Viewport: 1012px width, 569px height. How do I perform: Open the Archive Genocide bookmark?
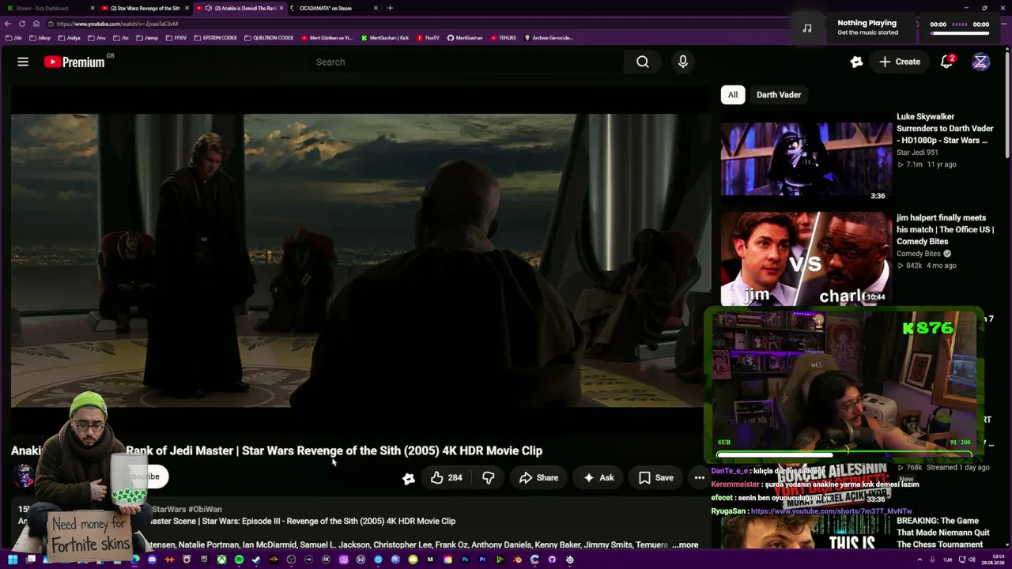click(549, 38)
